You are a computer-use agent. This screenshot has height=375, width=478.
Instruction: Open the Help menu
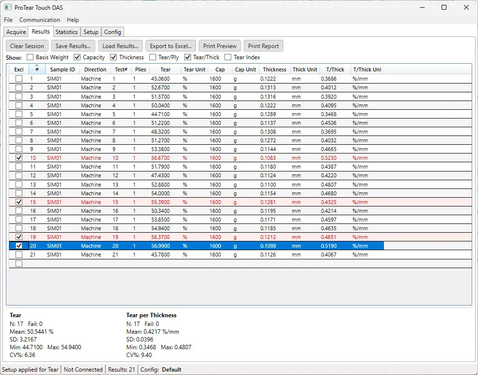tap(73, 20)
